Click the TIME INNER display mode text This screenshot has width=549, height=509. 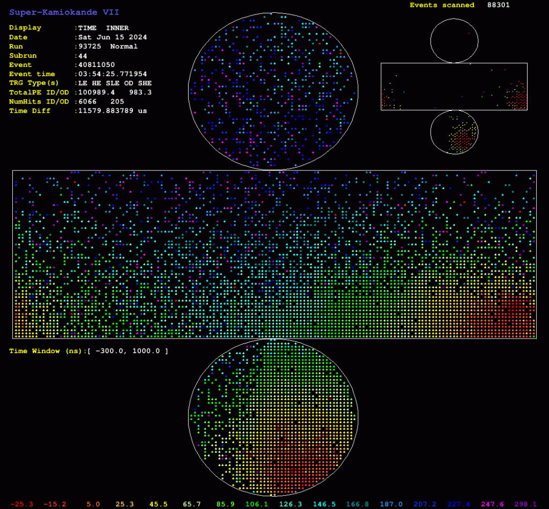103,28
